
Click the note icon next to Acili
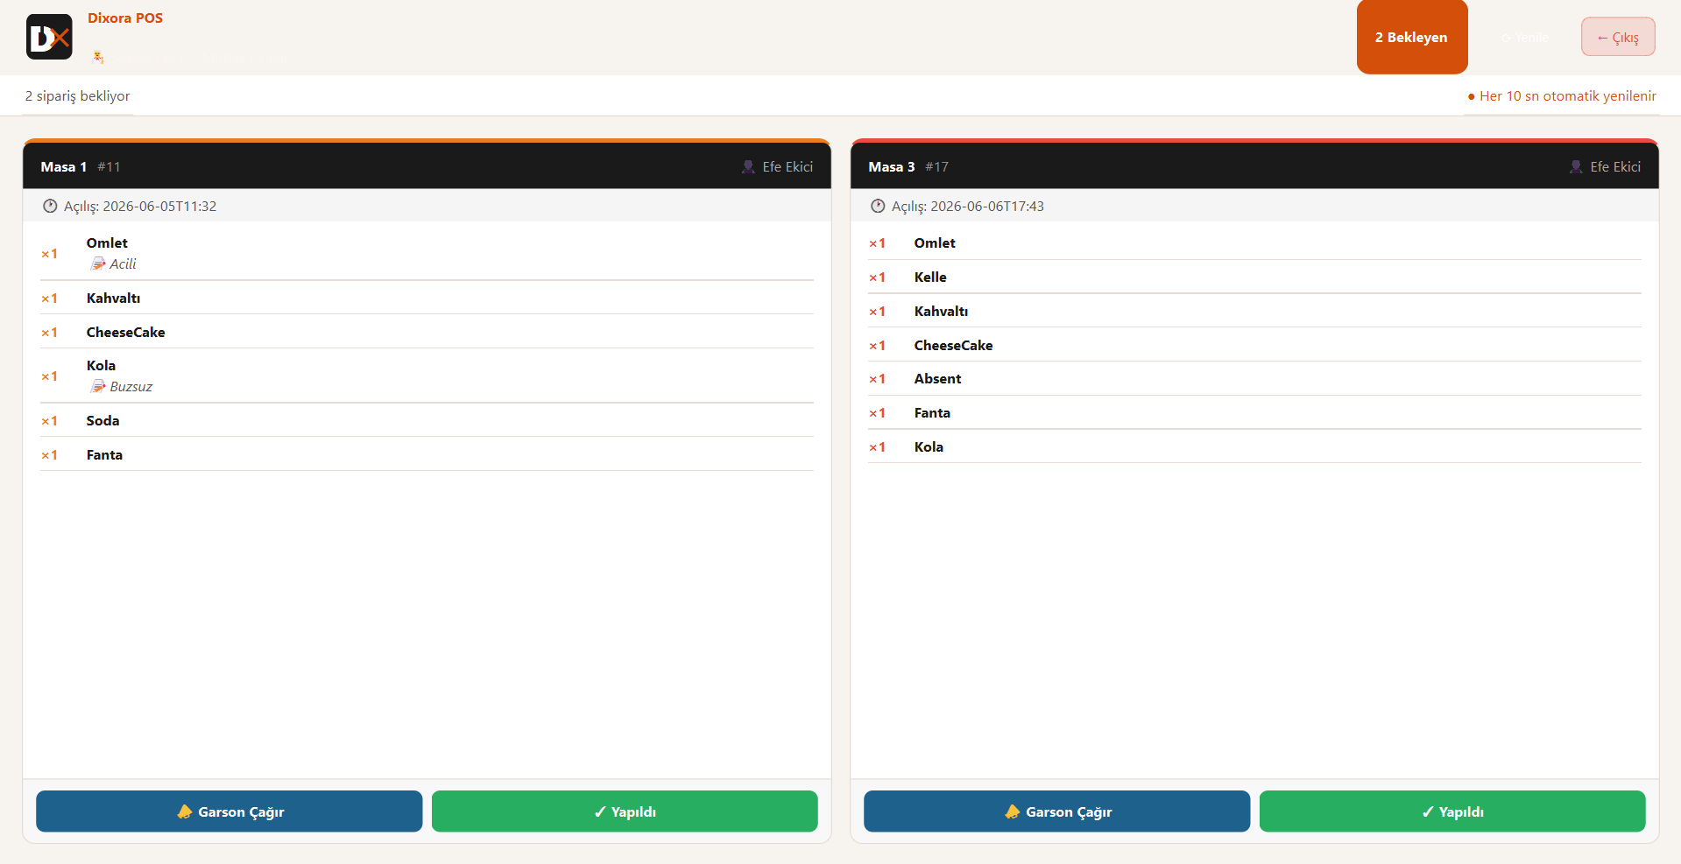click(98, 263)
